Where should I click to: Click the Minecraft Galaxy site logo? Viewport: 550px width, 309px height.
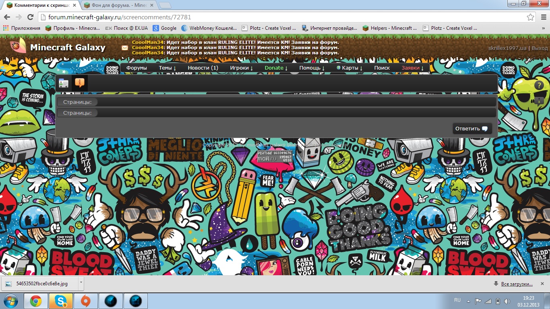(x=58, y=47)
